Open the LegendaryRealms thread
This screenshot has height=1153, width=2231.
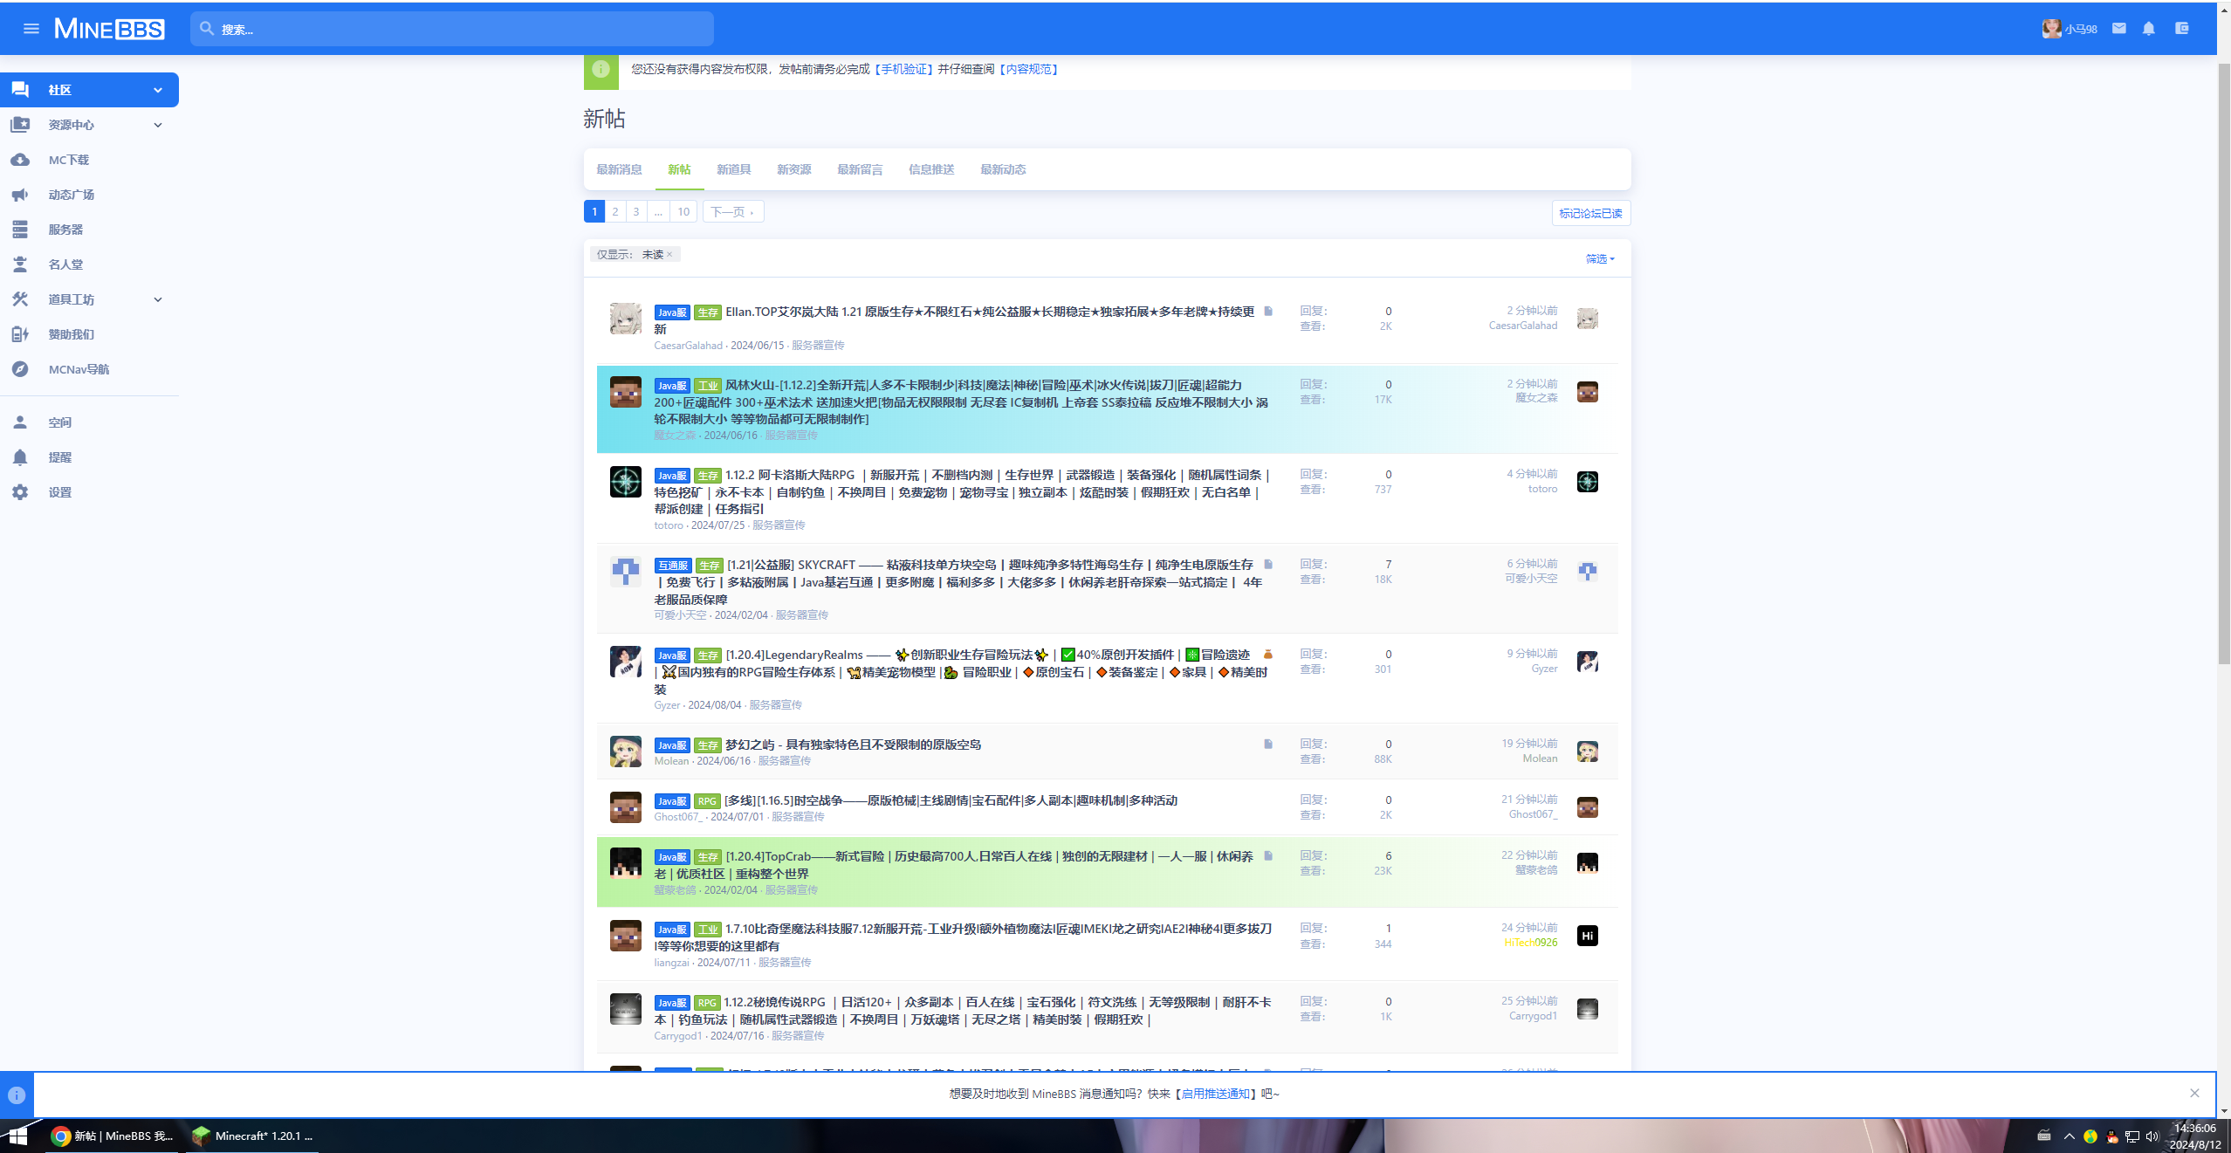[x=961, y=671]
